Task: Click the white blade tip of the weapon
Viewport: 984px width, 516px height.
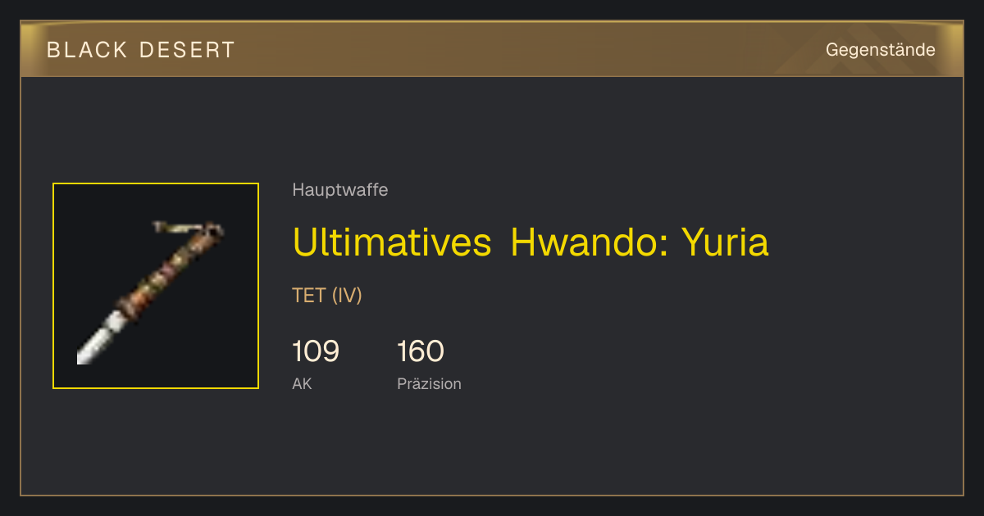Action: coord(92,345)
